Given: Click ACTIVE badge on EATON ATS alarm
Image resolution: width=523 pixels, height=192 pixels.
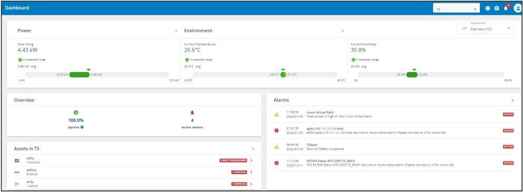Looking at the screenshot, I should click(508, 163).
